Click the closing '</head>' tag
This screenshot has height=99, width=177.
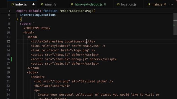(x=33, y=68)
